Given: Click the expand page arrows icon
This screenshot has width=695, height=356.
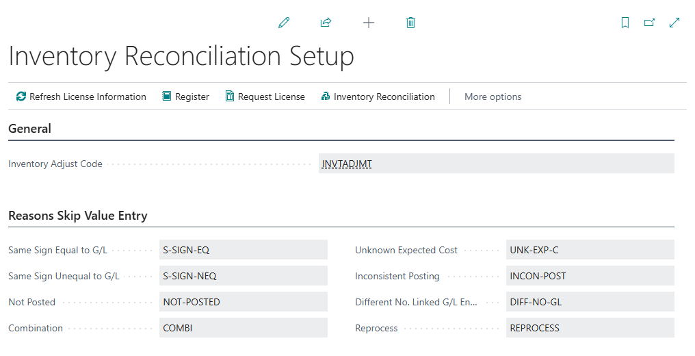Looking at the screenshot, I should point(674,23).
